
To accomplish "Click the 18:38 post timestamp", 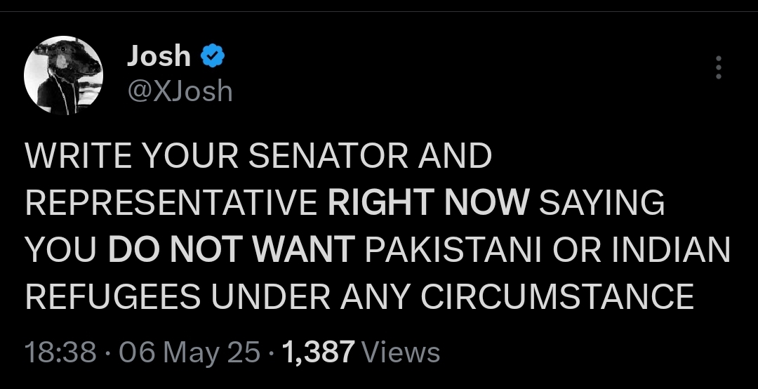I will (60, 352).
